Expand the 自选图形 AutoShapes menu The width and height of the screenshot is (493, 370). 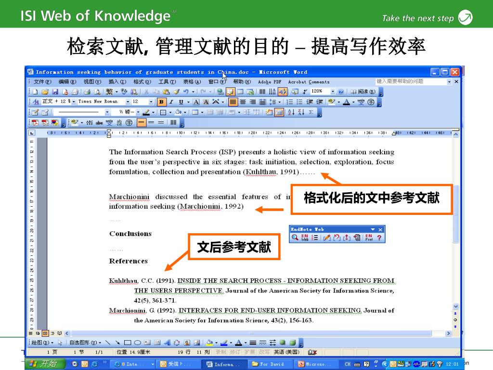pos(85,343)
